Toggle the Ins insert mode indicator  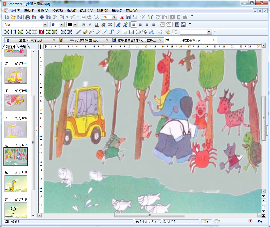coord(206,221)
